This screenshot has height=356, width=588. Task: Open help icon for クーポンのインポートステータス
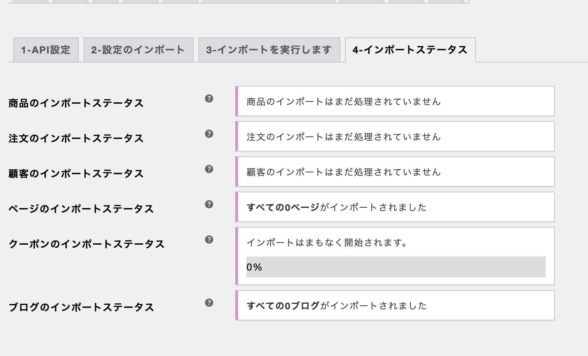tap(209, 239)
